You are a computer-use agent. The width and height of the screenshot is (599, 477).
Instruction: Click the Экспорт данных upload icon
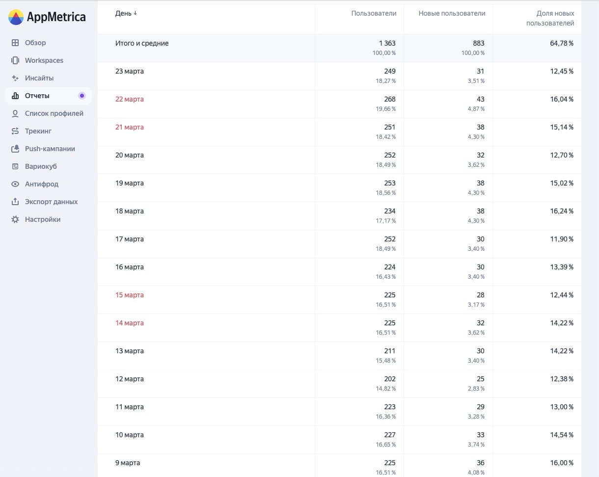[15, 202]
